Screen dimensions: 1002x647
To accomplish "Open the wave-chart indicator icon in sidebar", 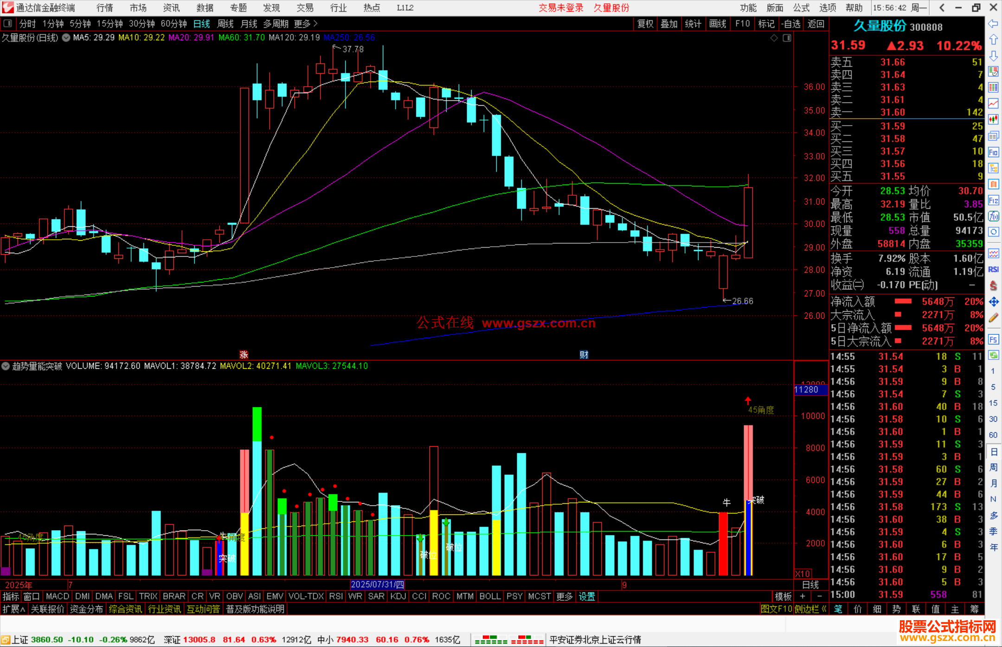I will 993,253.
